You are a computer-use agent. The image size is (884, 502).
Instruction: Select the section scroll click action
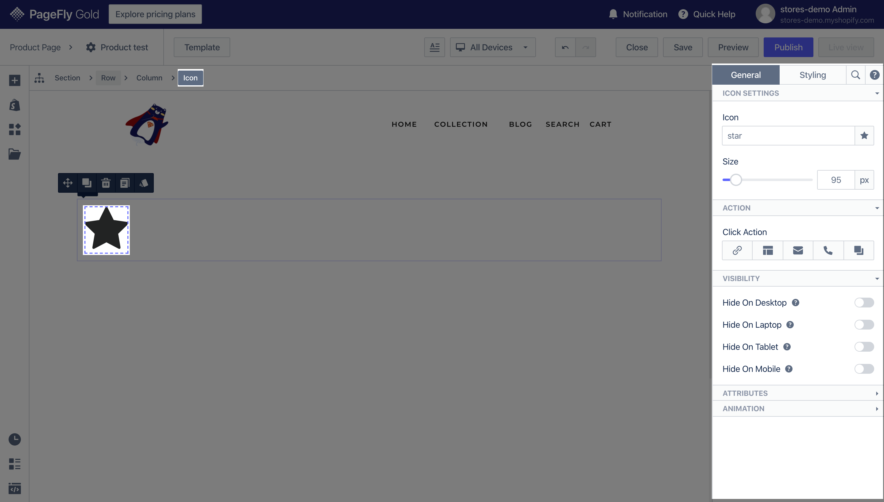point(767,250)
